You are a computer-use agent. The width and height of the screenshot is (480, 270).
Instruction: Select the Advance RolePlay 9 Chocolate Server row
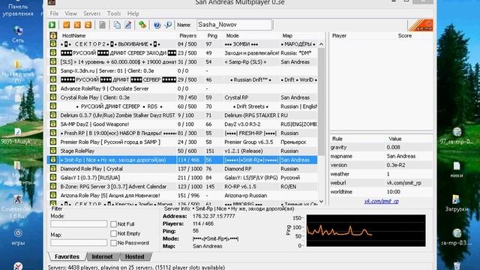point(183,88)
